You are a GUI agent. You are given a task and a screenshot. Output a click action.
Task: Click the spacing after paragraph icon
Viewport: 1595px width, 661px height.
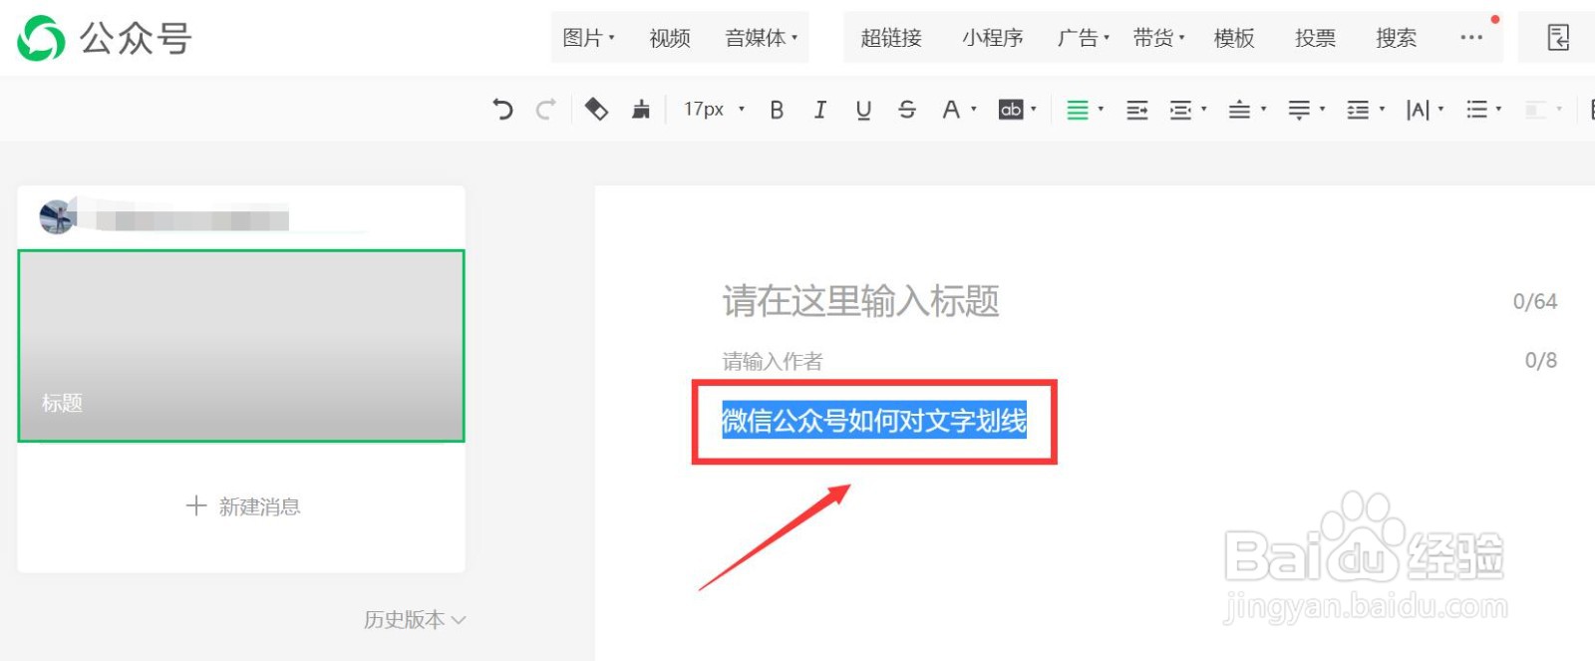[1299, 110]
